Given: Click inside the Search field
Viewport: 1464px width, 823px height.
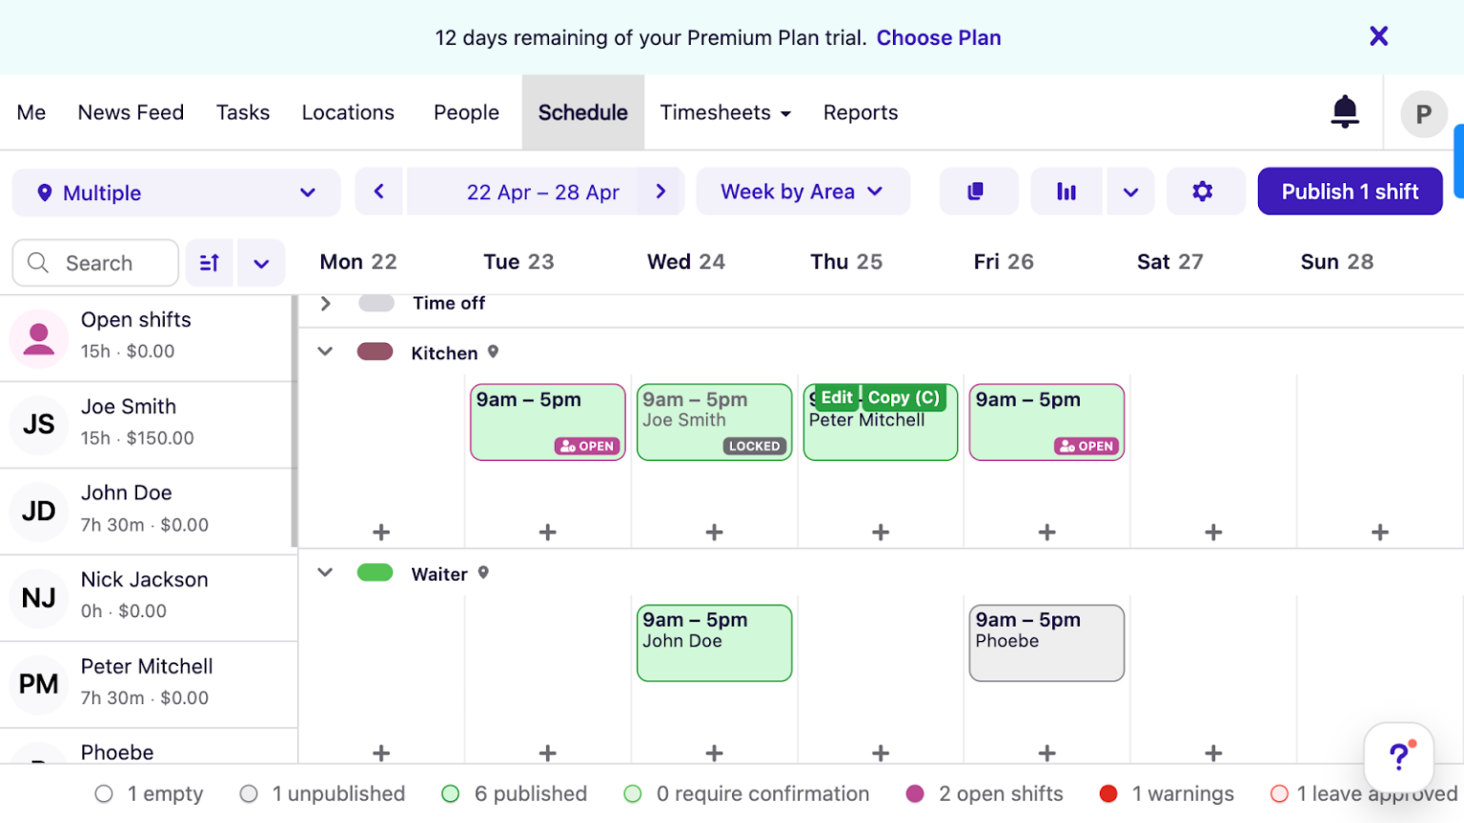Looking at the screenshot, I should (95, 262).
